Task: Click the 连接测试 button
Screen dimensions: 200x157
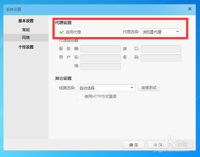Action: 149,88
